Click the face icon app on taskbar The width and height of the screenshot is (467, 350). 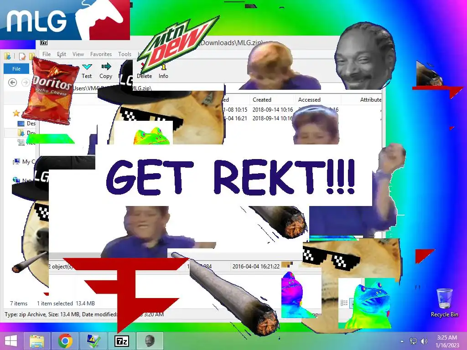pyautogui.click(x=150, y=341)
